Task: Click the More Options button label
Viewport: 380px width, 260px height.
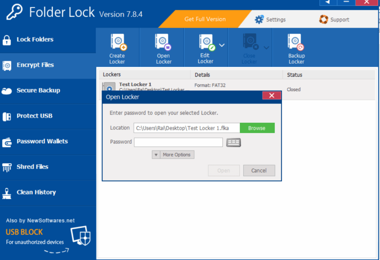Action: click(x=177, y=155)
